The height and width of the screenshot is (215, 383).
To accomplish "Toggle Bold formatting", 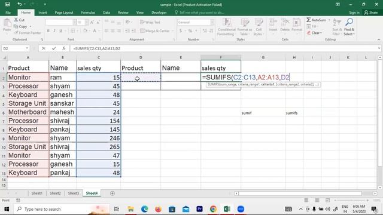I will 48,30.
